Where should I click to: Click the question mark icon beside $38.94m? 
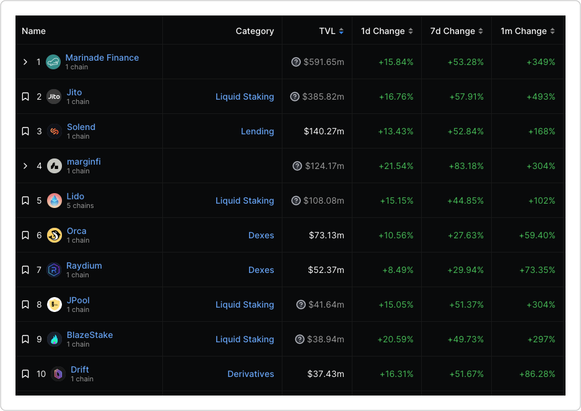pyautogui.click(x=299, y=339)
